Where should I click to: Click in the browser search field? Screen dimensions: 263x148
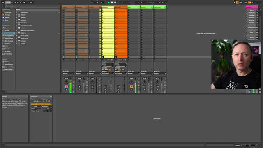(32, 7)
